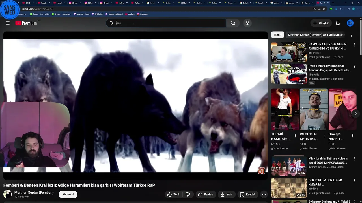Open options for WEGH'DEN short

[x=324, y=136]
